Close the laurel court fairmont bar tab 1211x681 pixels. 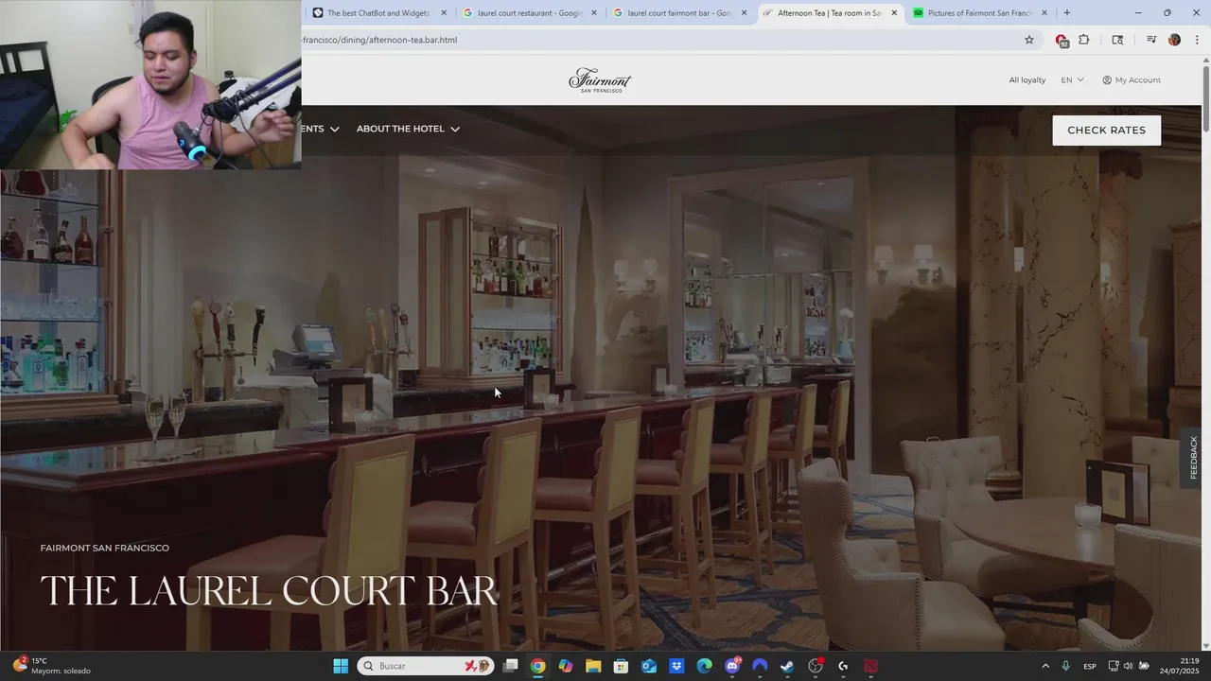(x=744, y=13)
